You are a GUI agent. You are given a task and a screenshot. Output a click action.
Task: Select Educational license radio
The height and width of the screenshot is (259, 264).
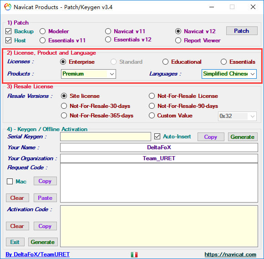pyautogui.click(x=165, y=62)
